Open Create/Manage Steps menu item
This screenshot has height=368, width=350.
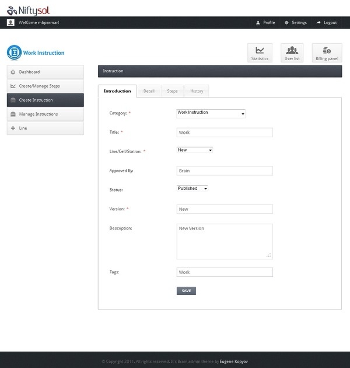45,86
